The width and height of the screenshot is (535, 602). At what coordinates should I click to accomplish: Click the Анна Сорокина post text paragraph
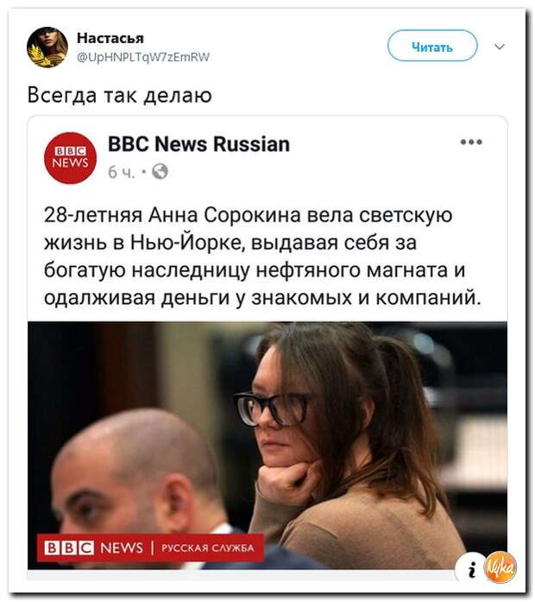[262, 256]
